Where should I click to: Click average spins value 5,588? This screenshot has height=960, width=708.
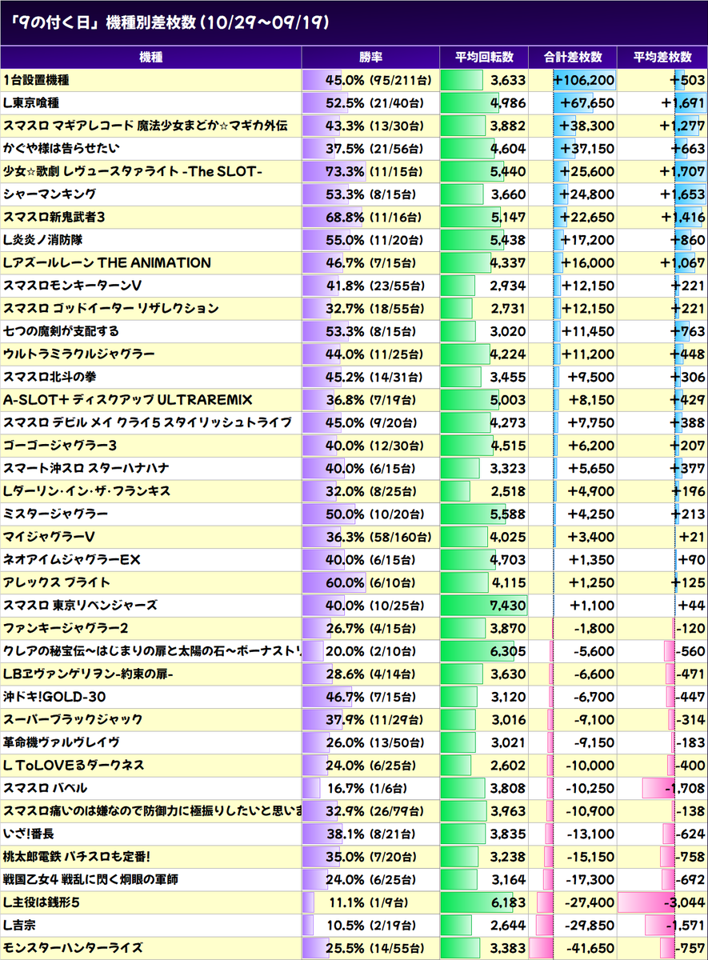tap(484, 514)
